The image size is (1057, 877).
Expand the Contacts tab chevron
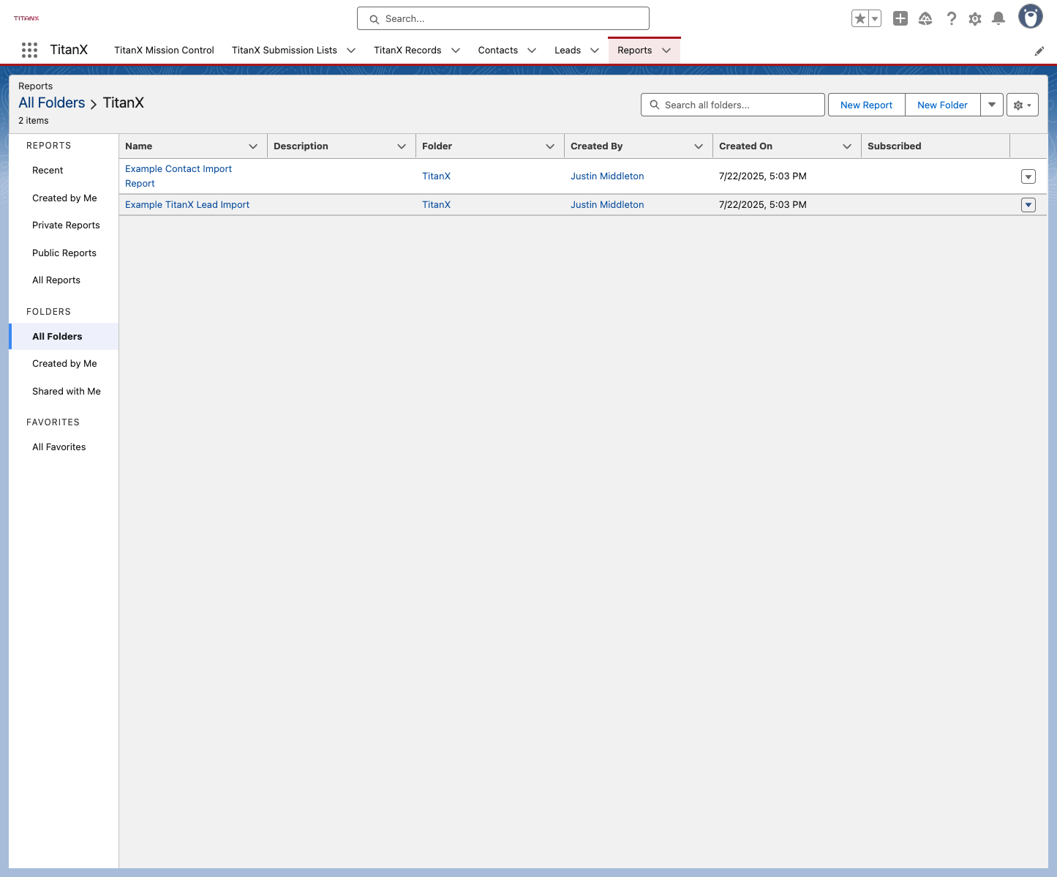pos(532,51)
